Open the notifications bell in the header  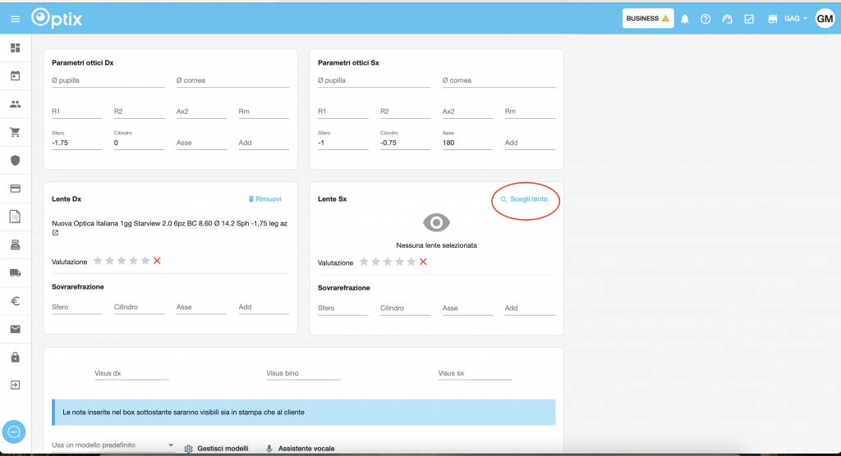684,19
